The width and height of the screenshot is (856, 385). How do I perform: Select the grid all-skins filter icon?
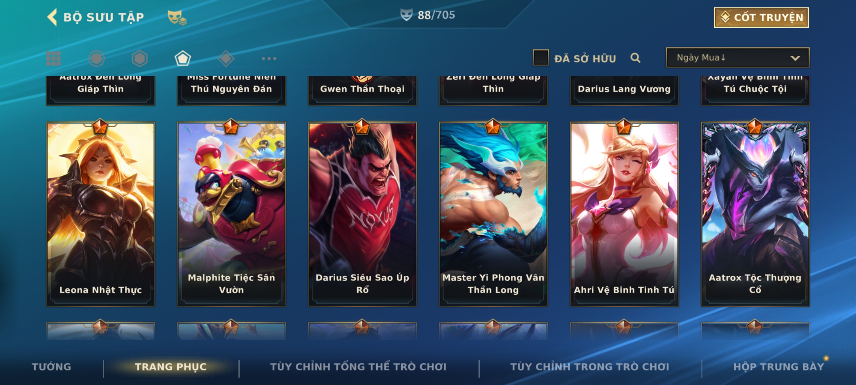click(53, 58)
